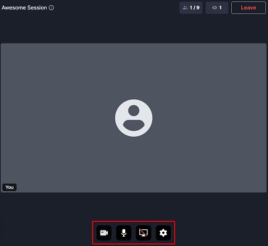Image resolution: width=268 pixels, height=246 pixels.
Task: Click the head of the avatar silhouette
Action: click(134, 111)
